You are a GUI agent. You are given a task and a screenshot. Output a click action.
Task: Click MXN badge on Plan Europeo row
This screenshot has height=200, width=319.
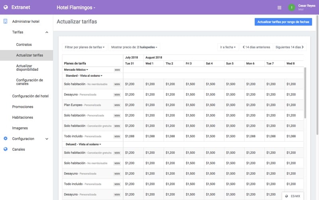tap(117, 105)
